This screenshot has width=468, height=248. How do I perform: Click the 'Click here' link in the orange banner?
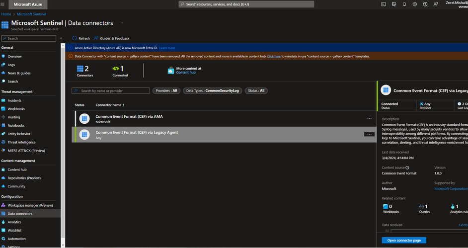(274, 56)
